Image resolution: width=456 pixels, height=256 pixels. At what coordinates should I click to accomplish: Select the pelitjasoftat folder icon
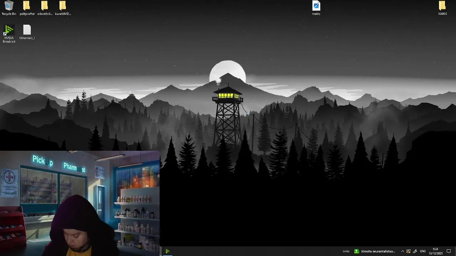pos(27,8)
